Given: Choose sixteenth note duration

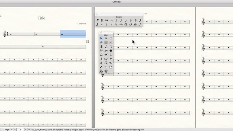Looking at the screenshot, I should point(130,20).
